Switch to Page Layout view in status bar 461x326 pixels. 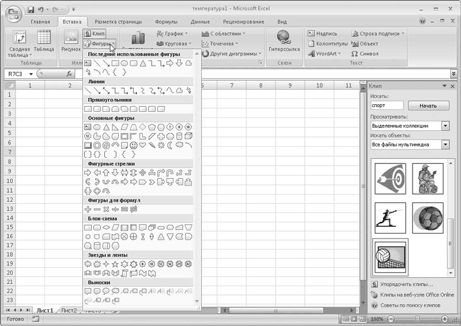point(354,319)
